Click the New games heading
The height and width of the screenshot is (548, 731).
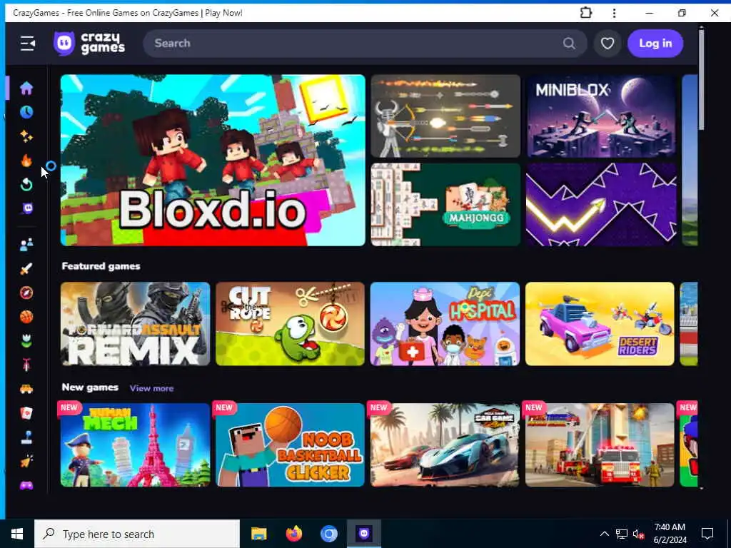pos(90,387)
